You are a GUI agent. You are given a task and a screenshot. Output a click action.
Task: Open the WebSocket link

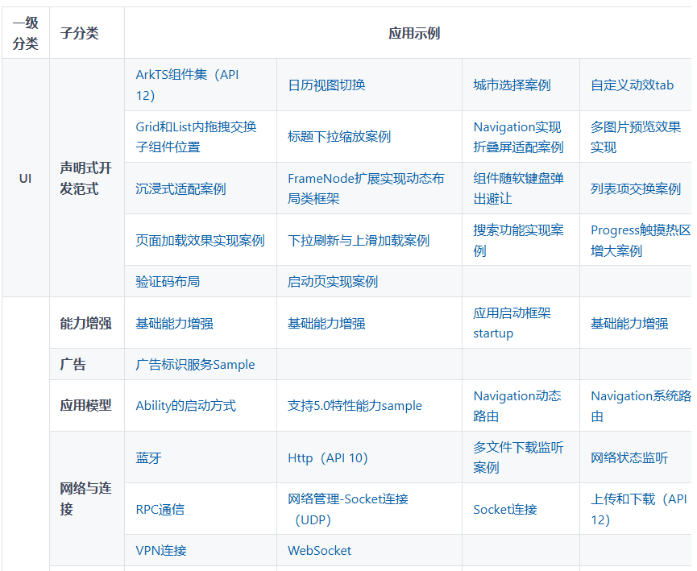(319, 551)
